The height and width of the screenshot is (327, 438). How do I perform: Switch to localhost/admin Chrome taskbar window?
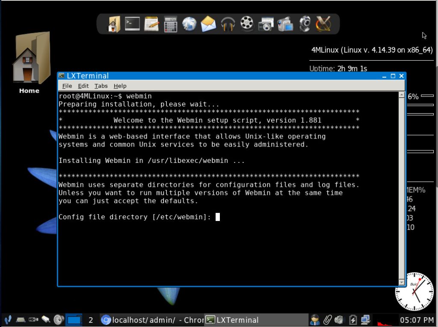click(x=152, y=320)
